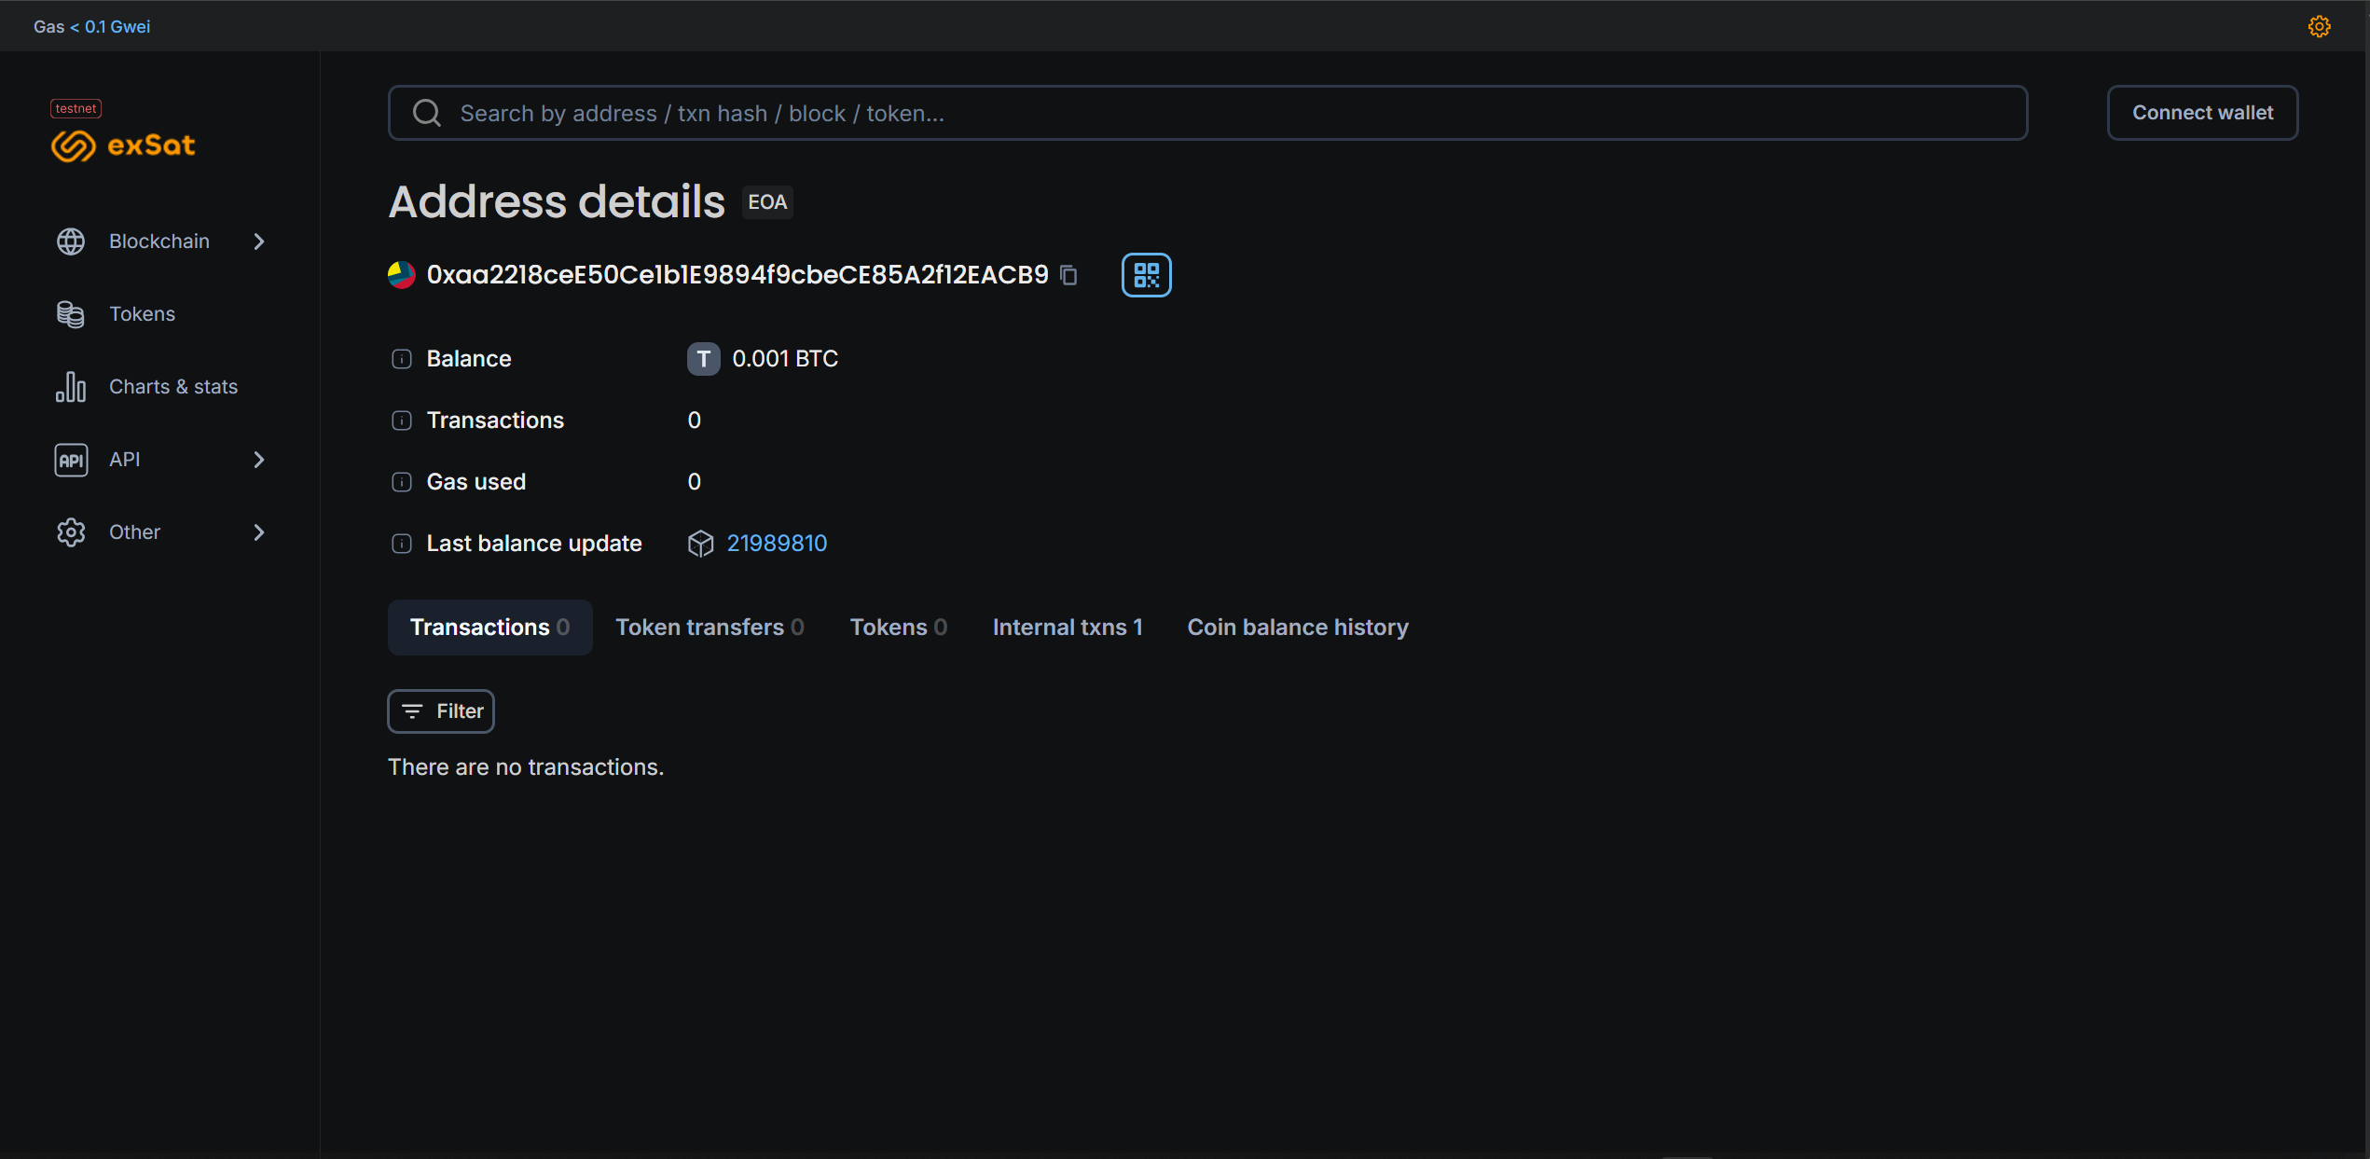This screenshot has height=1159, width=2370.
Task: Click the Connect wallet button
Action: click(2201, 113)
